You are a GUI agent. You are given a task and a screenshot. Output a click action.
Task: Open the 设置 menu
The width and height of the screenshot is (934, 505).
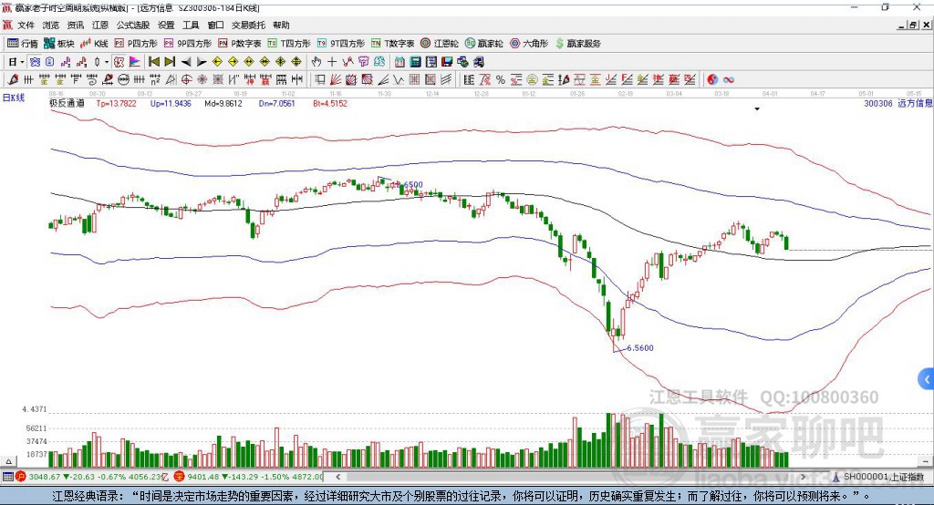166,25
